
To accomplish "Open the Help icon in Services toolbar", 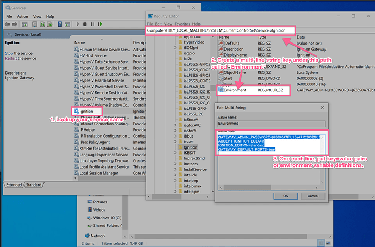I will [x=60, y=24].
